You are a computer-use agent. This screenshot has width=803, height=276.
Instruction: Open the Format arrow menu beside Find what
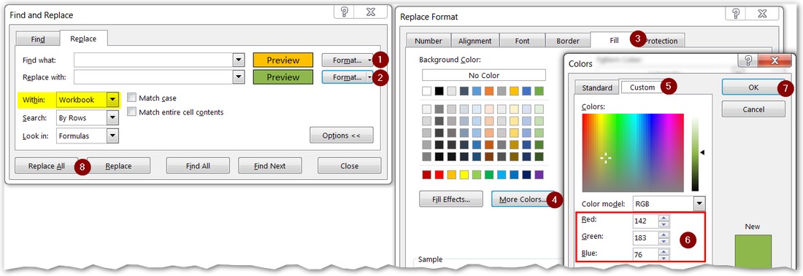click(x=370, y=60)
